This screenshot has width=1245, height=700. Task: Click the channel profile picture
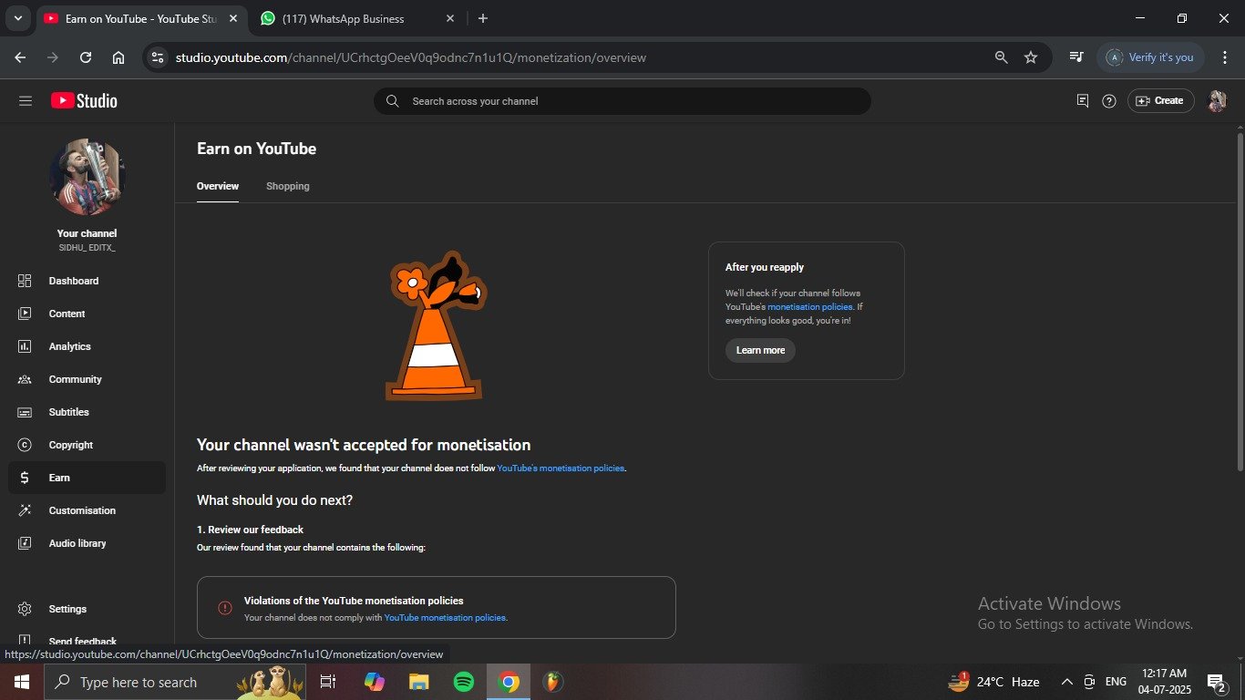[x=87, y=177]
